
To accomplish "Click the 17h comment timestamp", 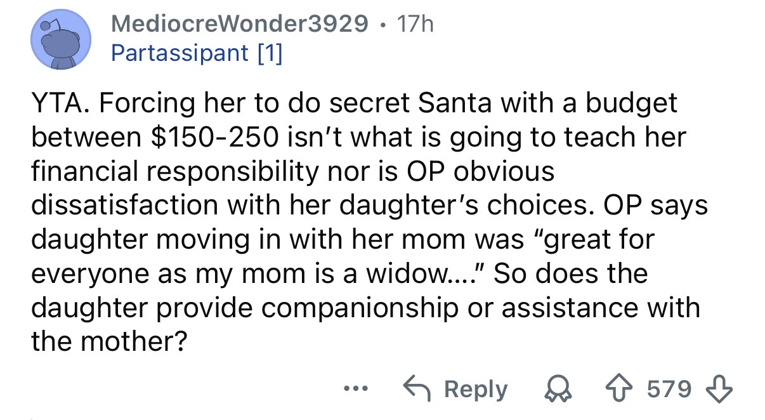I will click(414, 24).
